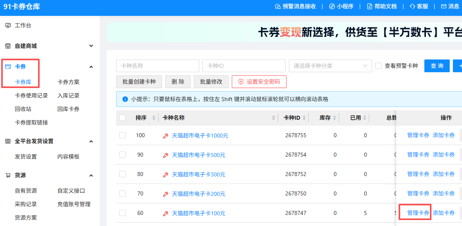Click the sort arrows on 排序 column

click(x=154, y=118)
